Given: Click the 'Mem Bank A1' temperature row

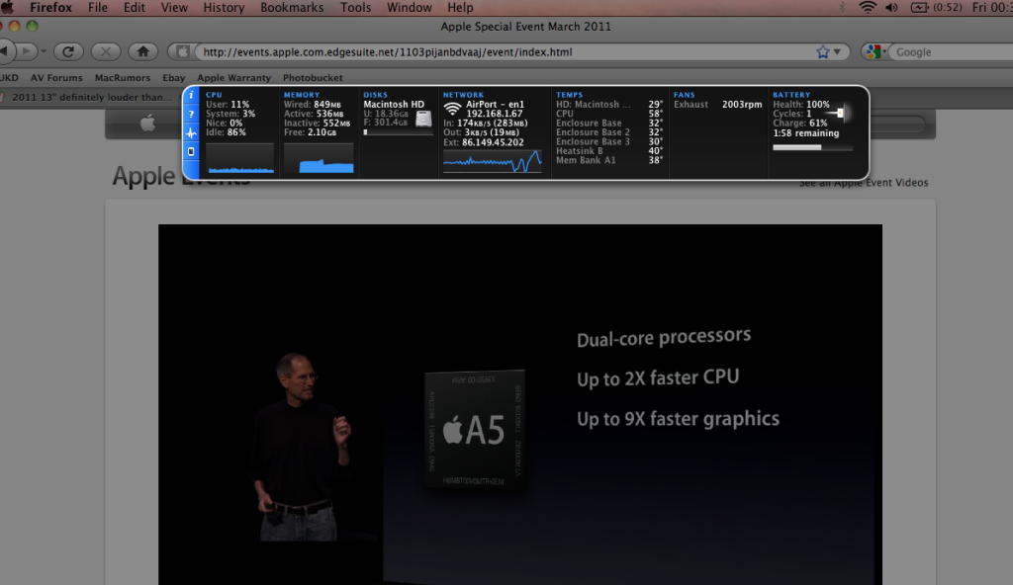Looking at the screenshot, I should click(609, 160).
